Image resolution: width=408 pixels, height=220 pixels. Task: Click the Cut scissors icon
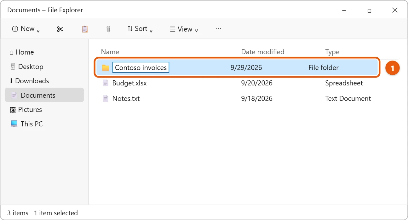(x=60, y=29)
